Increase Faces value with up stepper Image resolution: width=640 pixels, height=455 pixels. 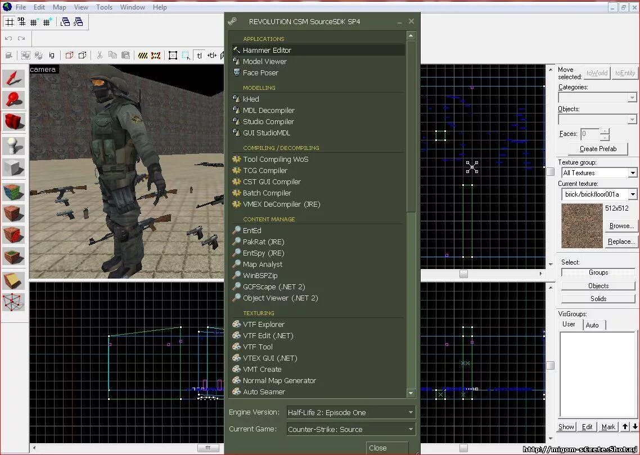tap(605, 131)
